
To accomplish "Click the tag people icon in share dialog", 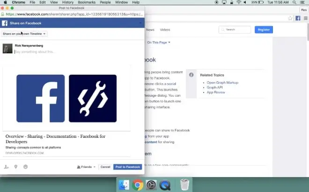I will pyautogui.click(x=6, y=167).
